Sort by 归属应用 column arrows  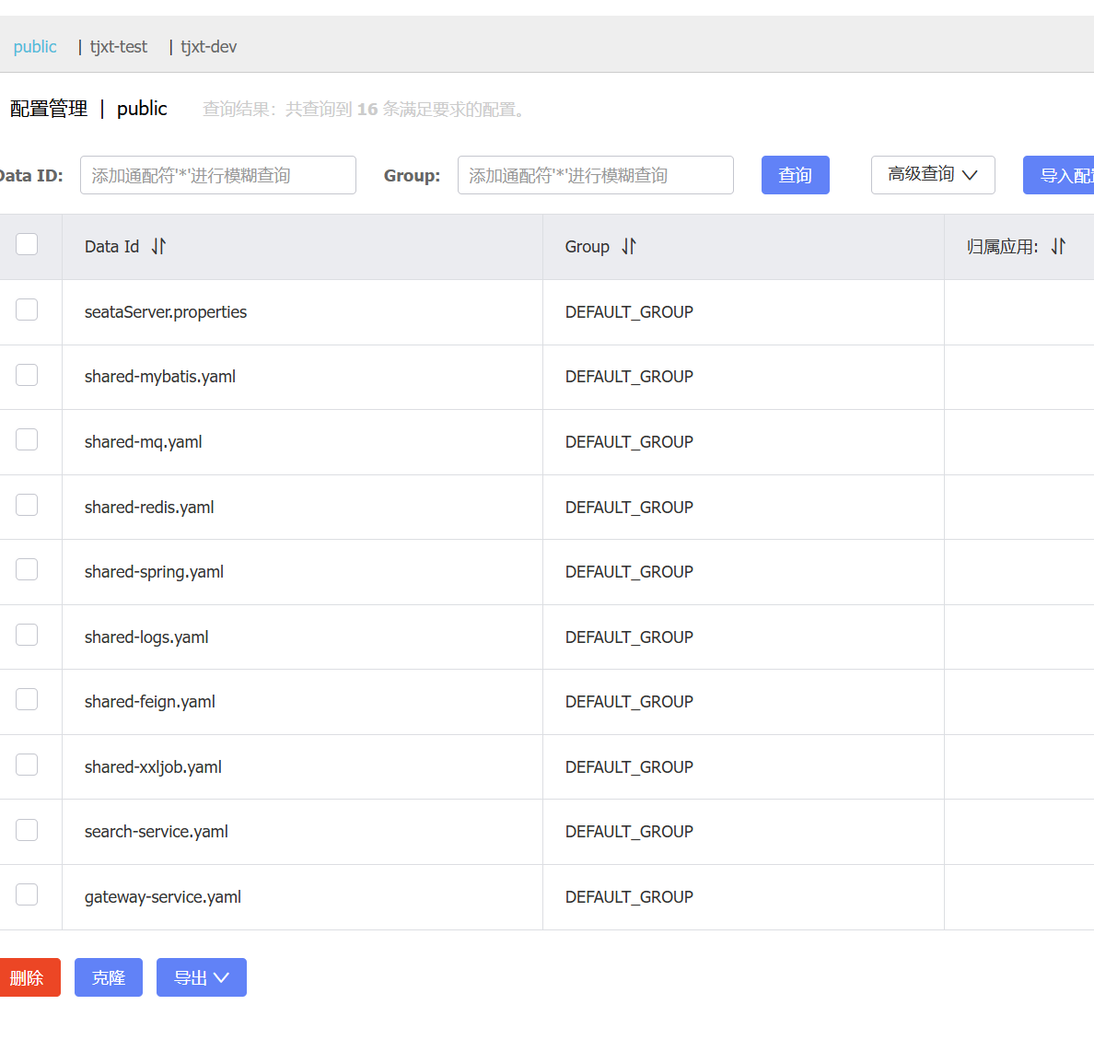[x=1058, y=246]
